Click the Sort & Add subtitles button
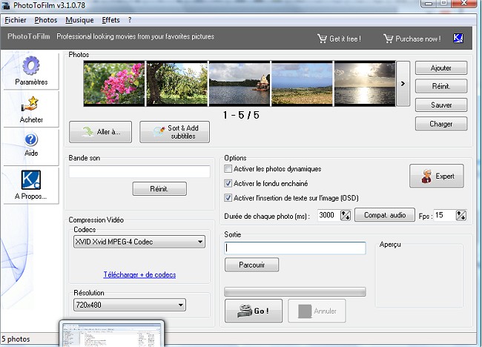 [x=174, y=132]
